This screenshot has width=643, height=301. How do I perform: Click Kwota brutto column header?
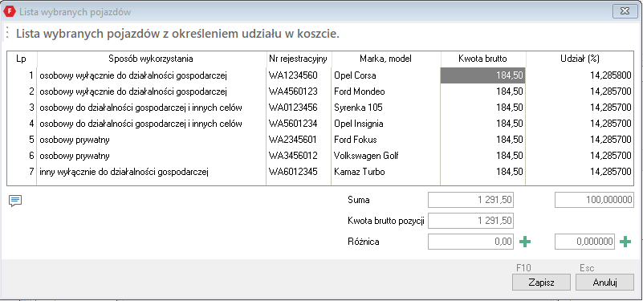483,59
